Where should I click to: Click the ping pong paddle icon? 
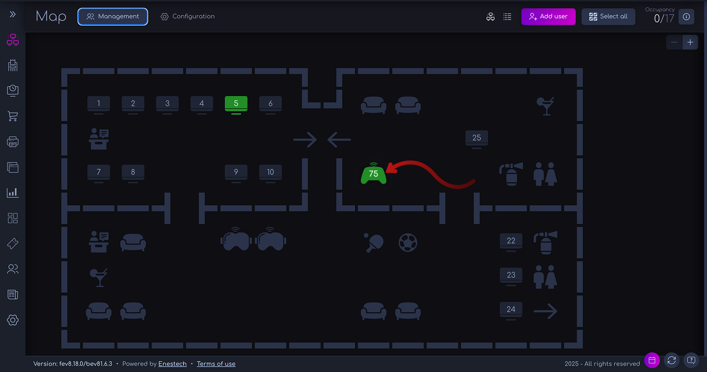tap(374, 242)
